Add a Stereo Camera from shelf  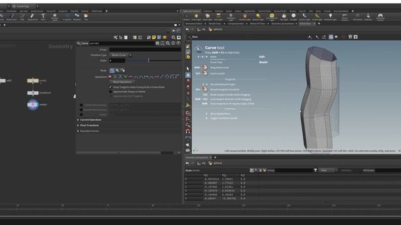pyautogui.click(x=345, y=17)
